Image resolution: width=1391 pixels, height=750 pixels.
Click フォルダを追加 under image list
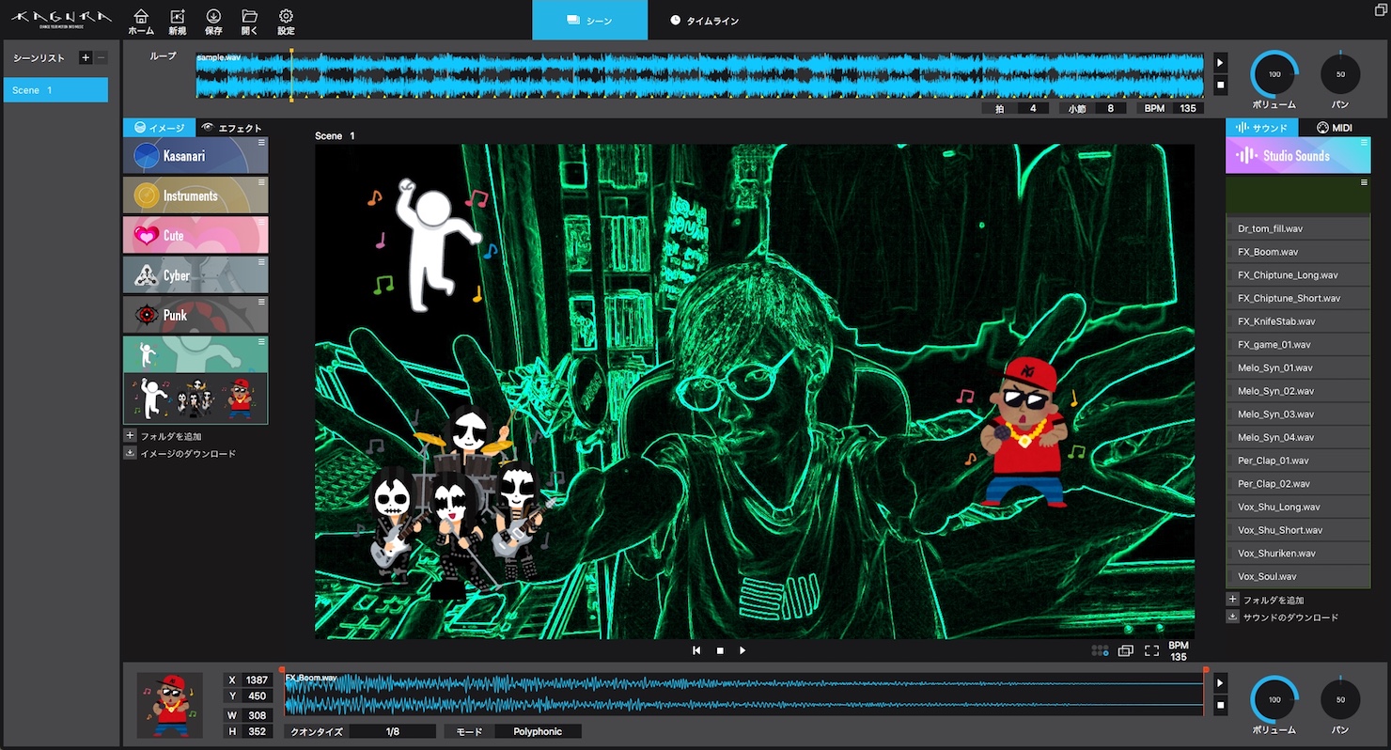tap(170, 436)
